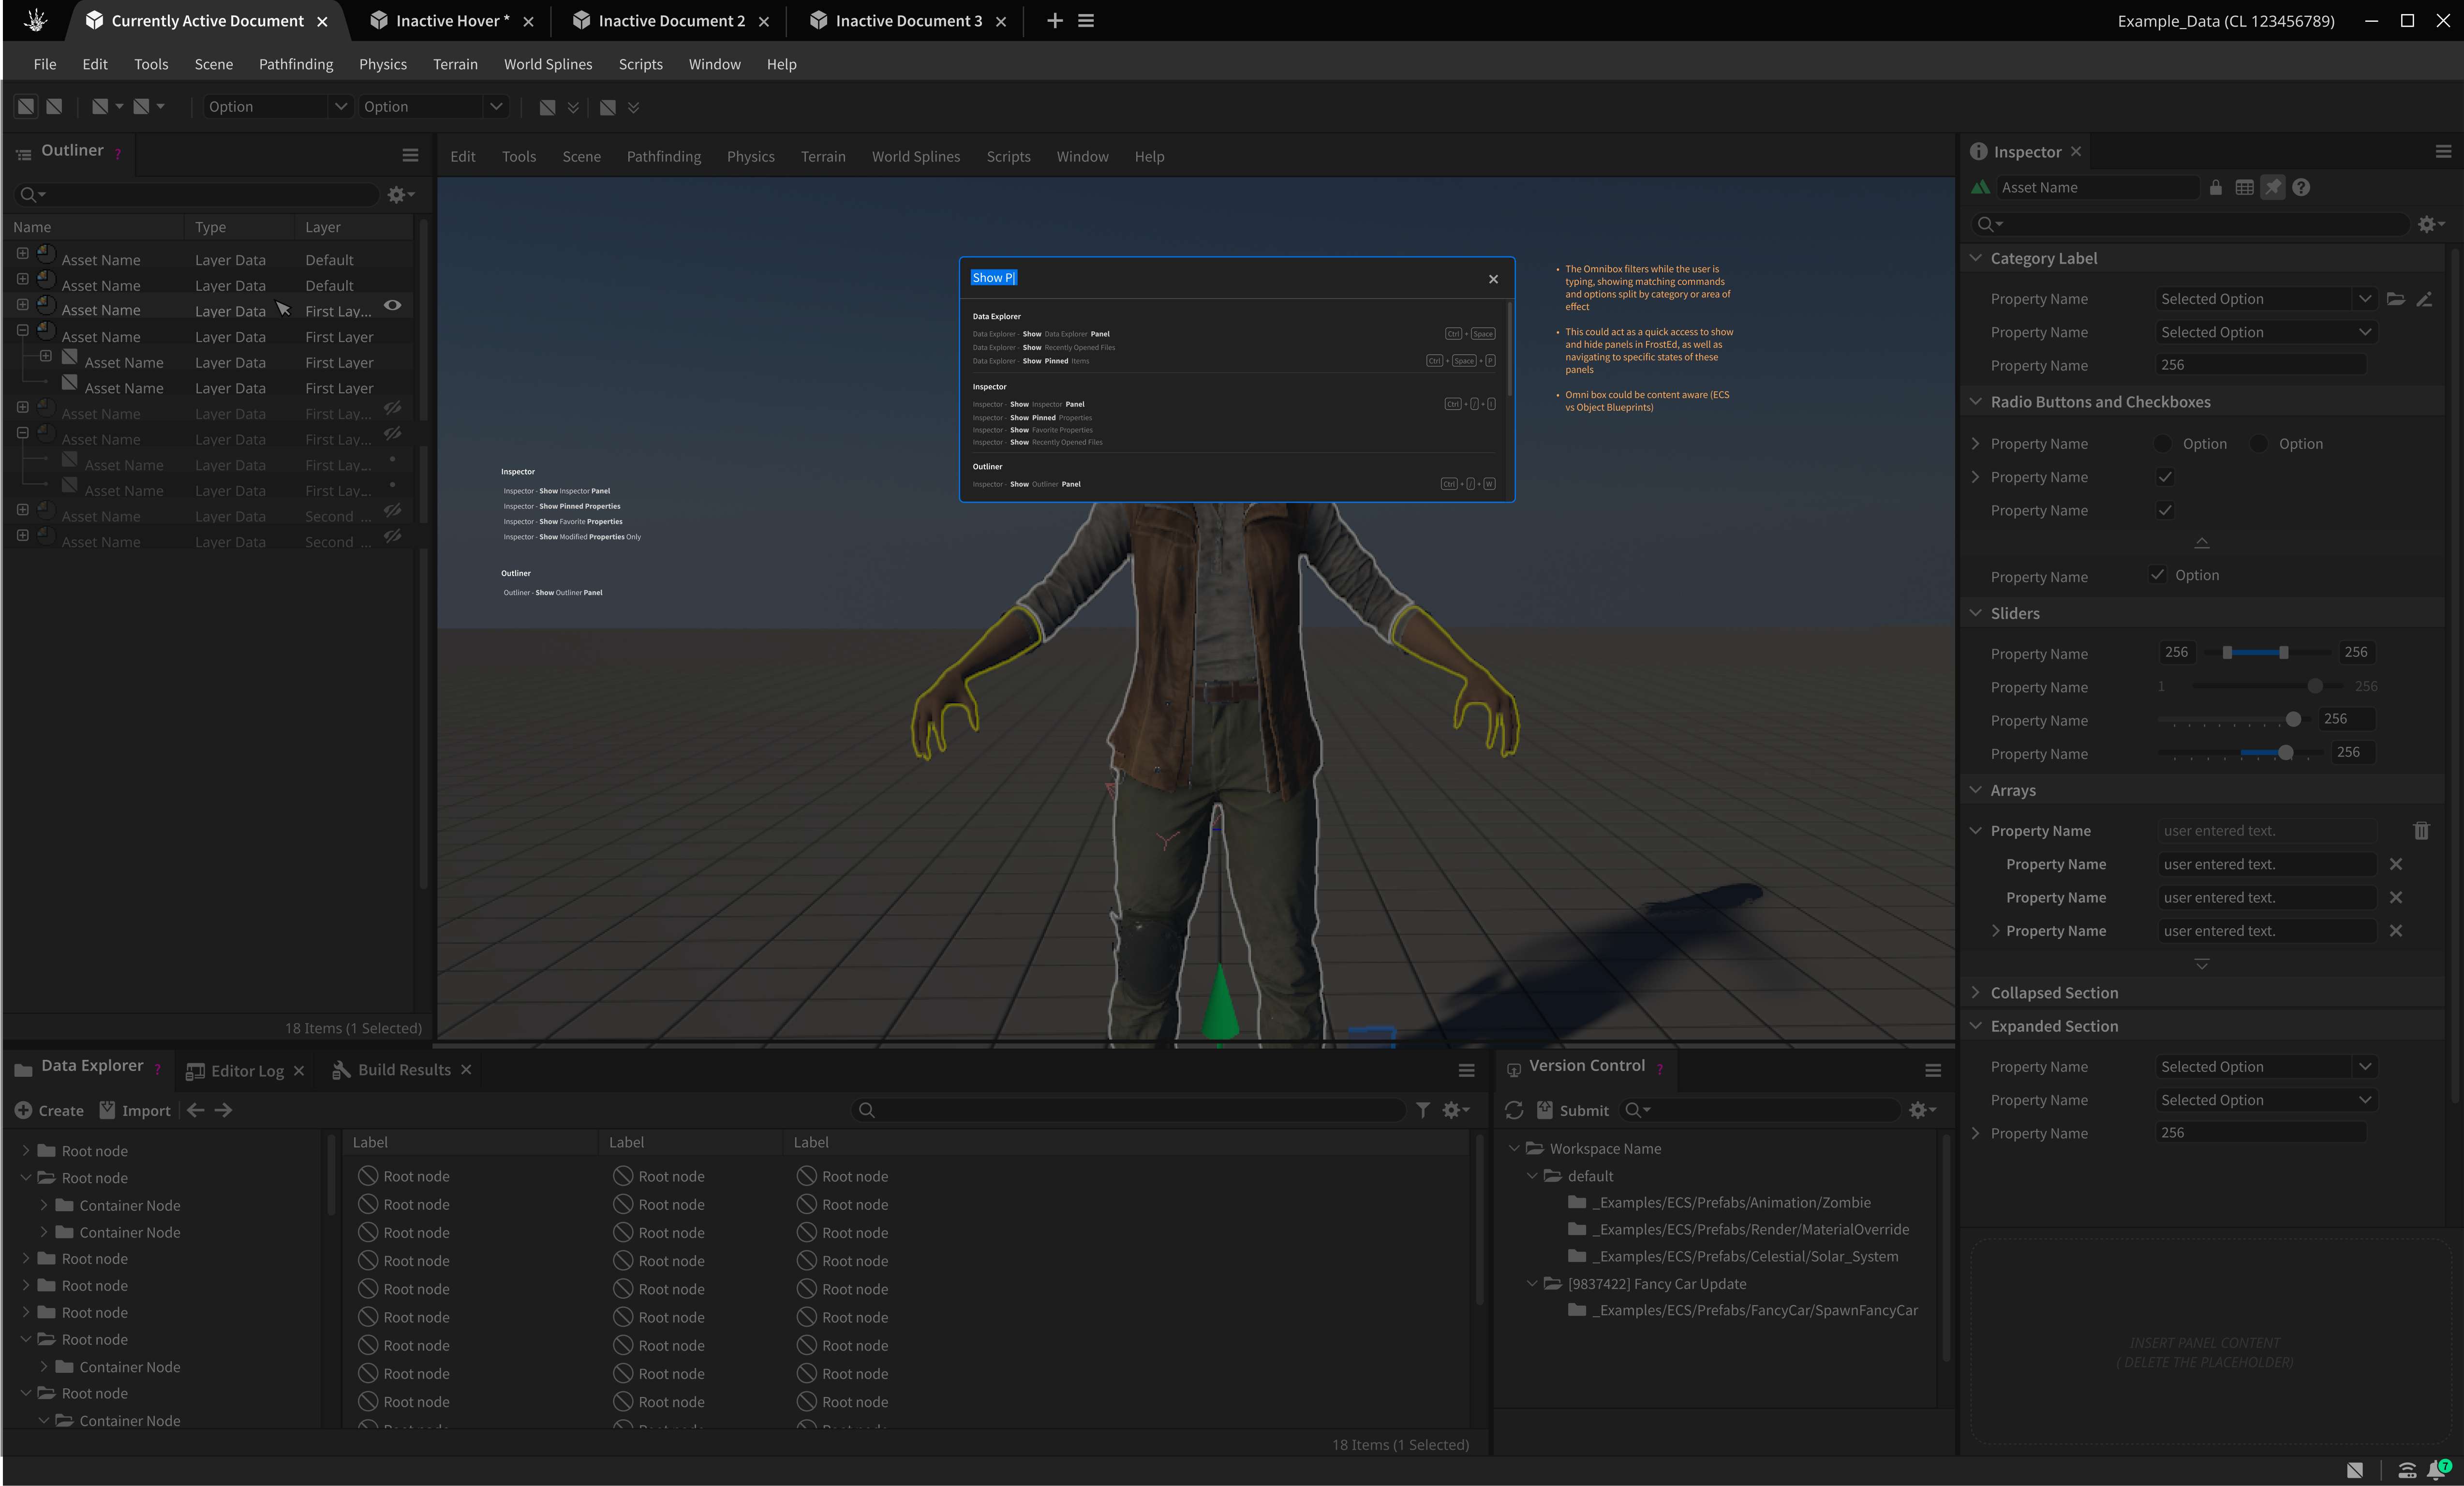Viewport: 2464px width, 1486px height.
Task: Collapse the Radio Buttons and Checkboxes section
Action: point(1976,402)
